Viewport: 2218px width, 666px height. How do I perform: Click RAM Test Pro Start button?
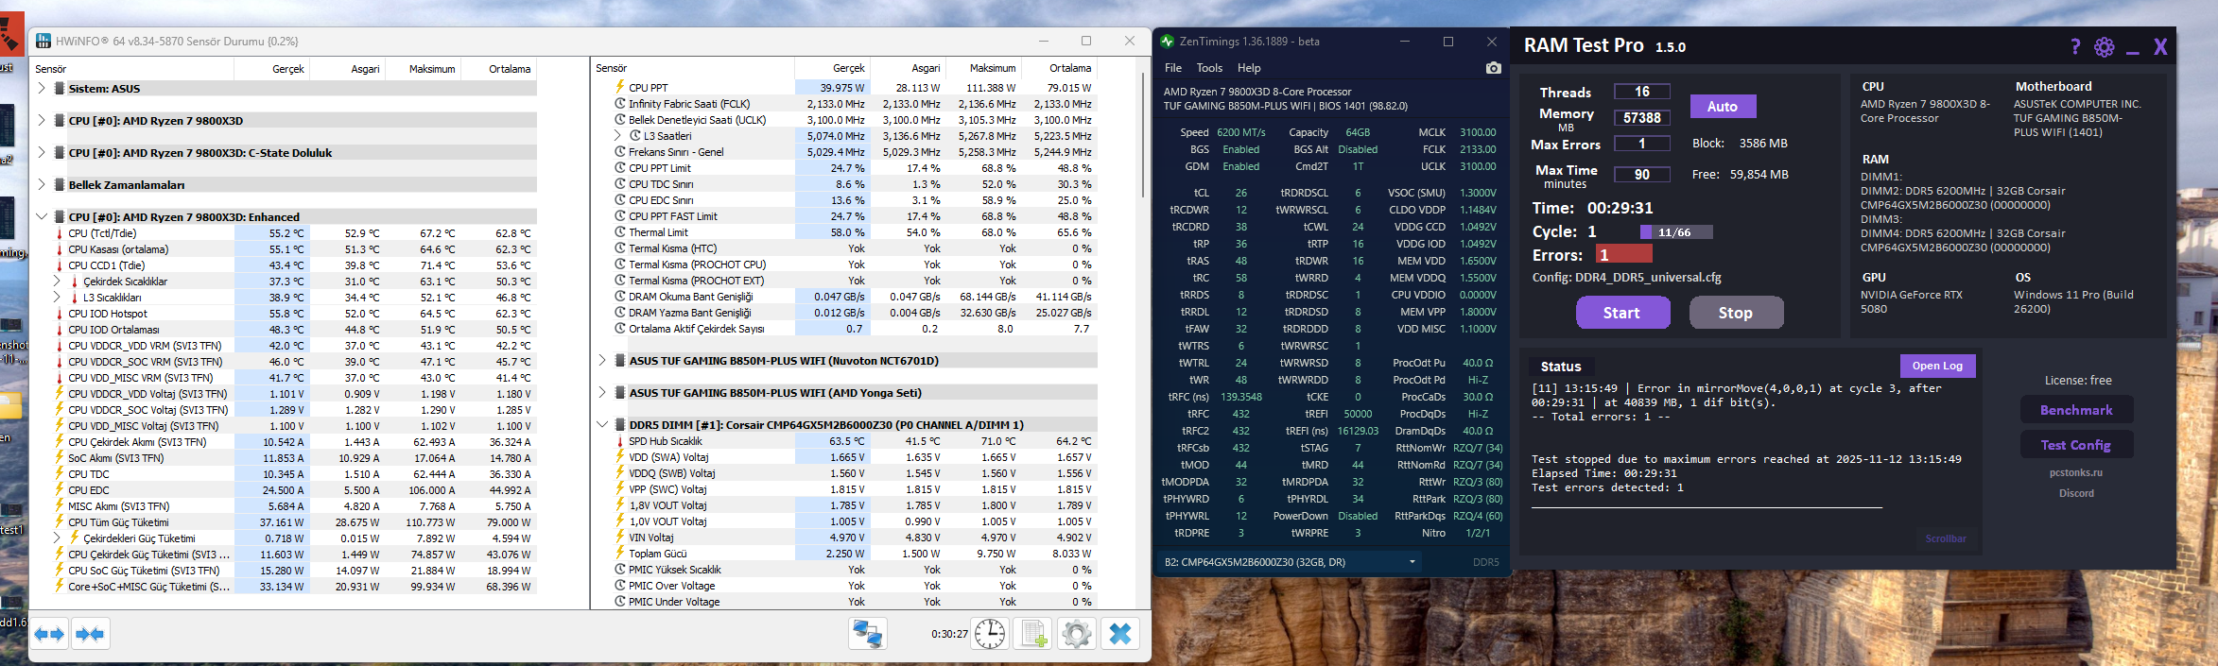(1622, 313)
